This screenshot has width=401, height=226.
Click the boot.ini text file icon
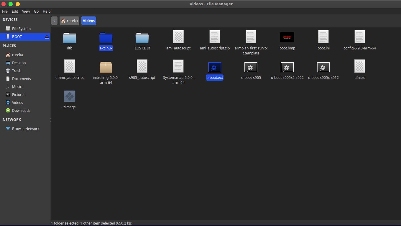(x=323, y=37)
